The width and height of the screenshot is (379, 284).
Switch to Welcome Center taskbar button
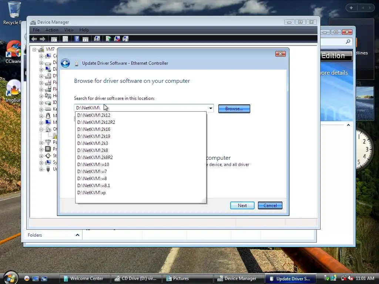coord(84,278)
